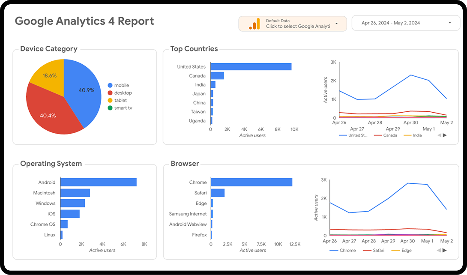Toggle the mobile legend entry in Device Category
Viewport: 467px width, 275px height.
click(x=118, y=85)
